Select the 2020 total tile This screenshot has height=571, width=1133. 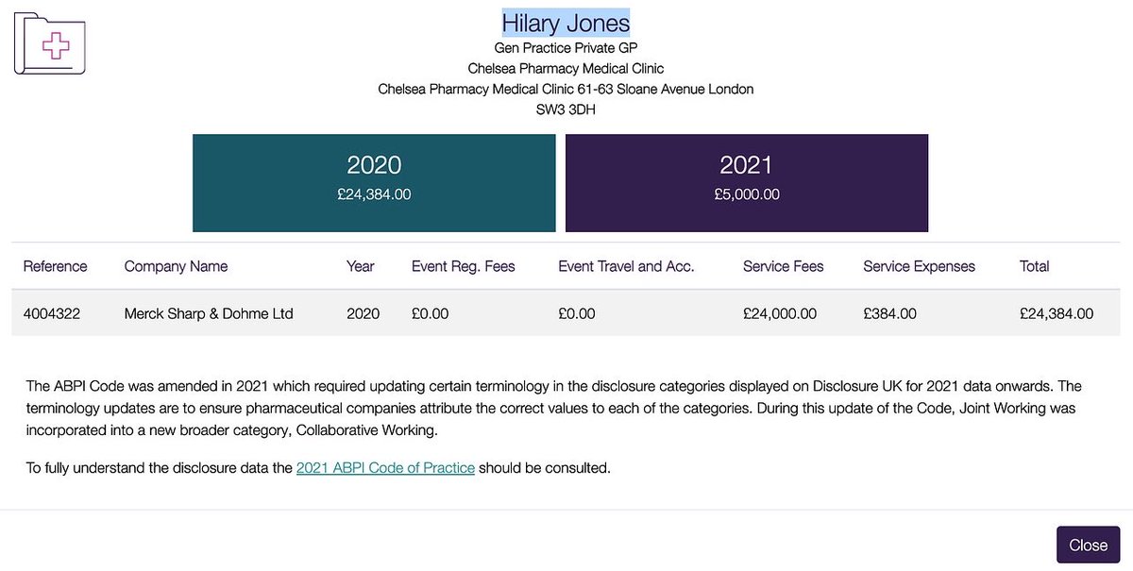tap(374, 183)
